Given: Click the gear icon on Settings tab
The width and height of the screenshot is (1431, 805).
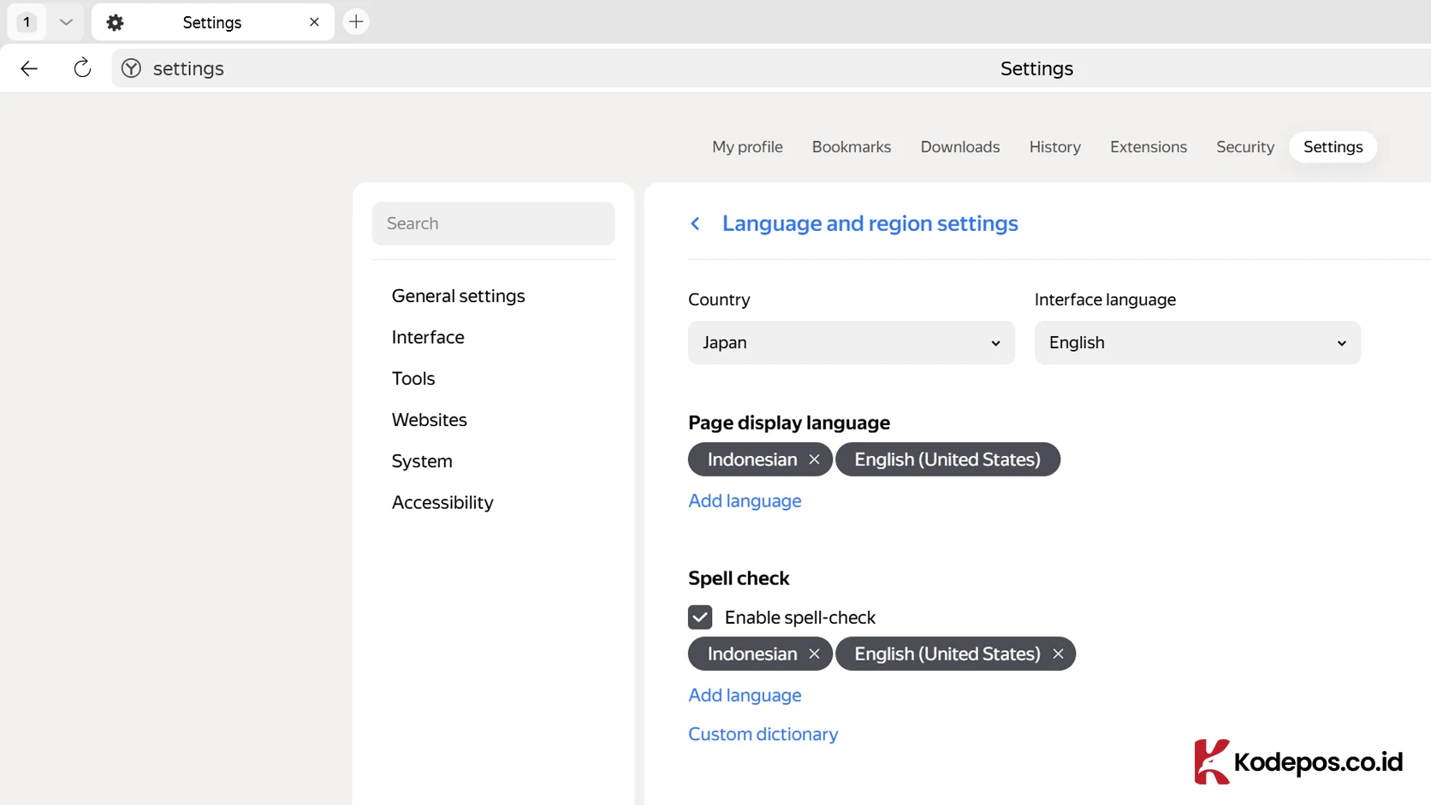Looking at the screenshot, I should coord(115,22).
